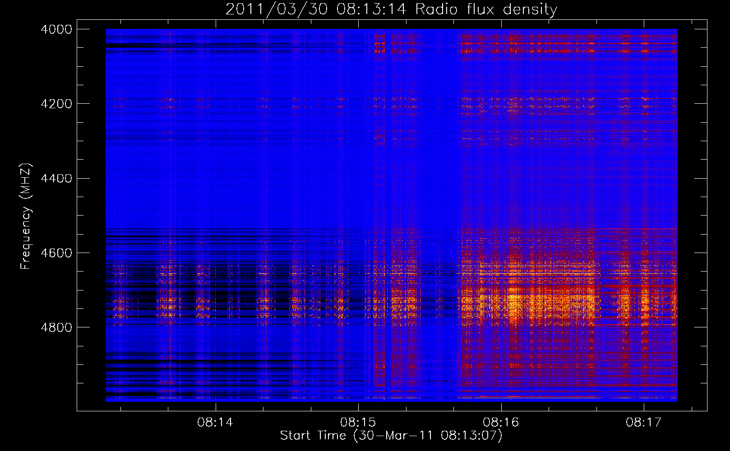Viewport: 730px width, 451px height.
Task: Select the 4600 frequency axis label
Action: coord(56,253)
